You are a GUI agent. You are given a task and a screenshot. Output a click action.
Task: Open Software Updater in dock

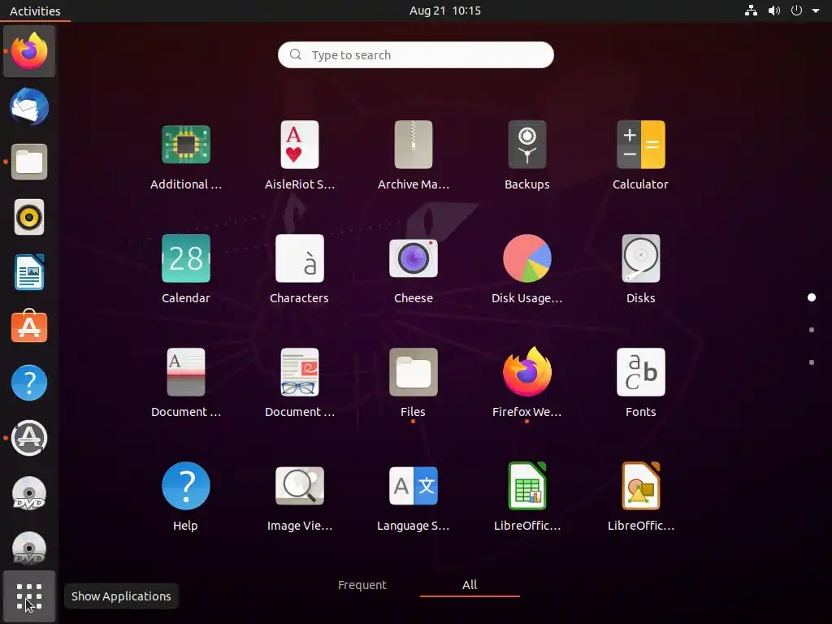(x=29, y=438)
